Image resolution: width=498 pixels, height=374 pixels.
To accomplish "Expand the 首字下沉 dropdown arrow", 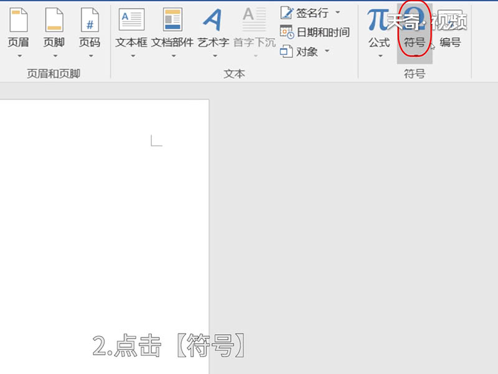I will [x=256, y=56].
